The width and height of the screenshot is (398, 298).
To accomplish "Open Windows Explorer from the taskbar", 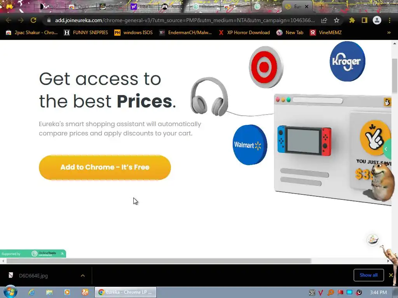I will point(49,292).
